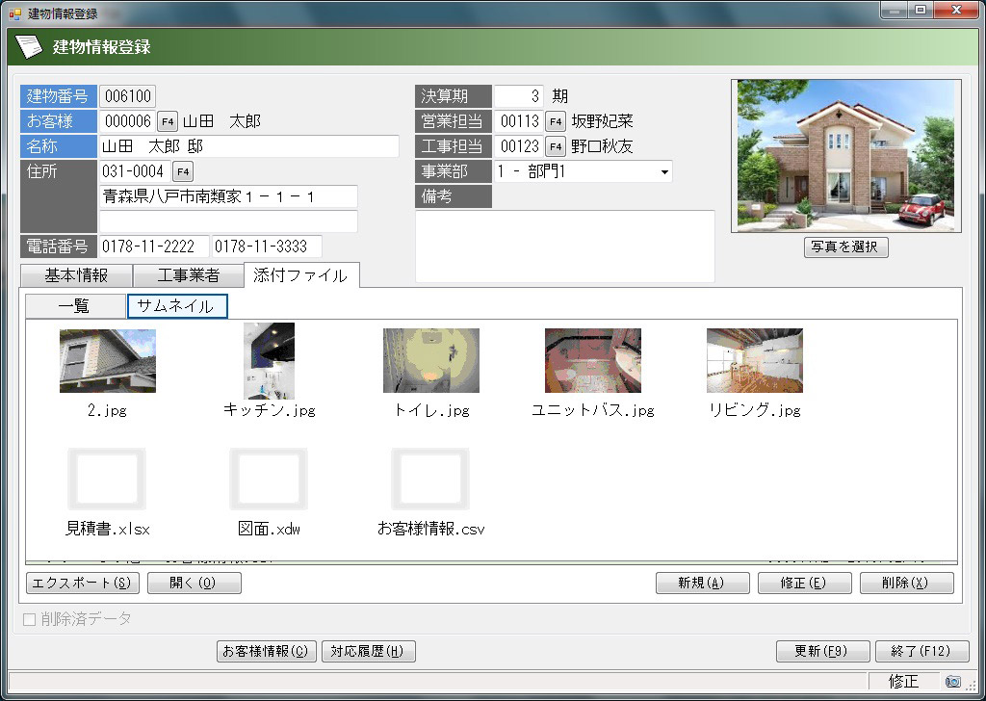986x701 pixels.
Task: Select the お客様情報.csv file icon
Action: [x=430, y=480]
